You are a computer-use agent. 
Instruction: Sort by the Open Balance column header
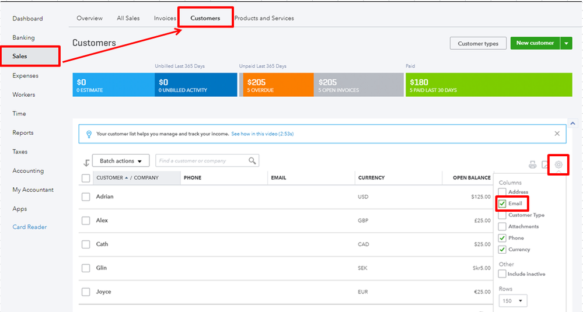472,178
